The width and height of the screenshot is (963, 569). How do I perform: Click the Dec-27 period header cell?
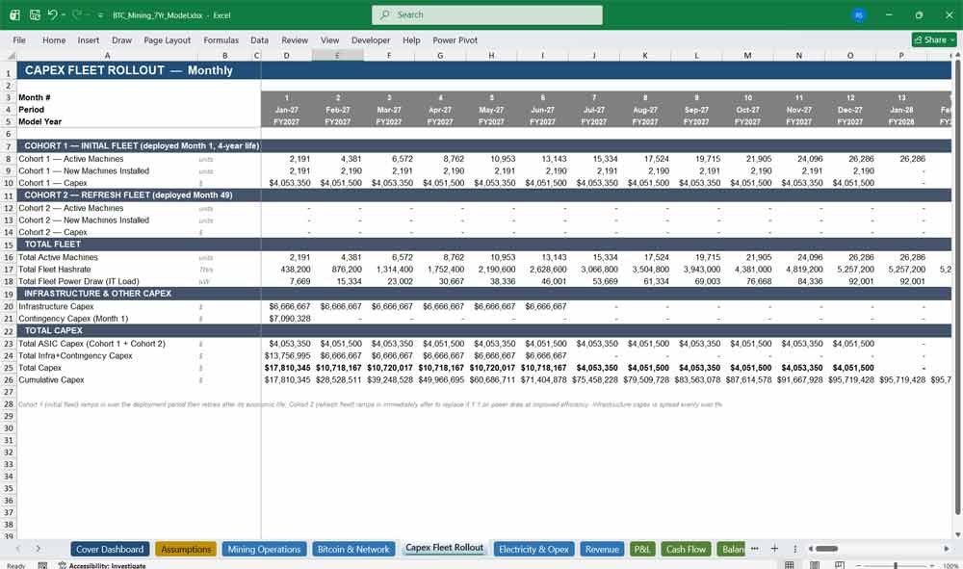click(x=850, y=110)
